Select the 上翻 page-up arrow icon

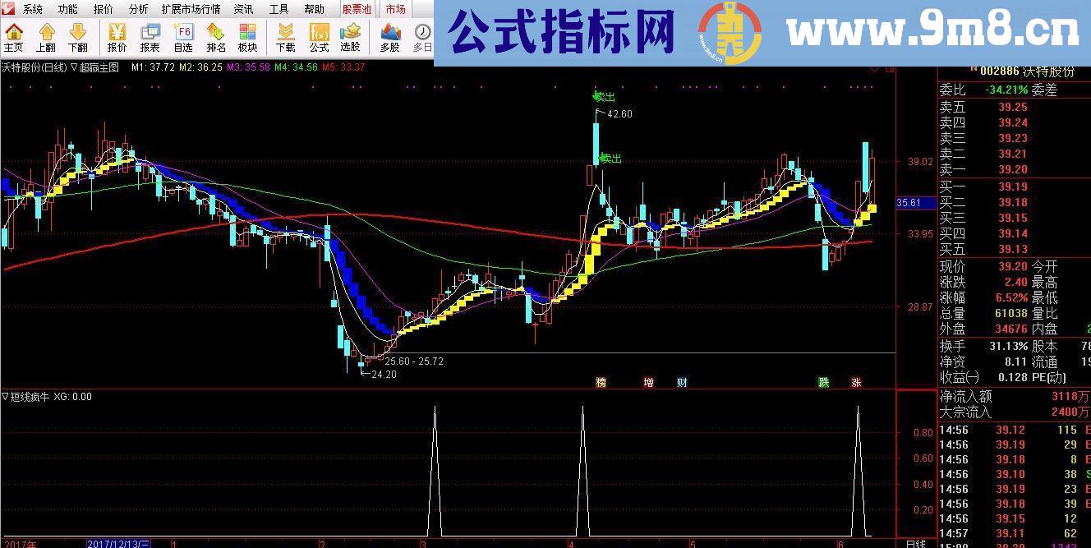click(x=45, y=33)
